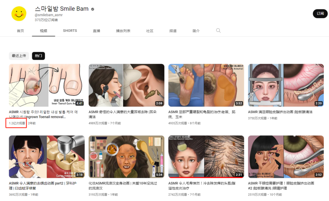The height and width of the screenshot is (201, 329).
Task: Click the 스마일밤 Smile Bam channel name
Action: 62,9
